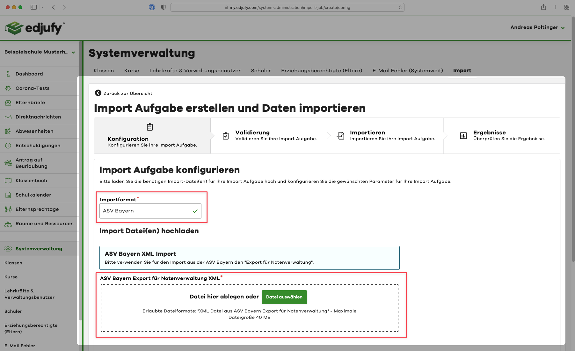575x351 pixels.
Task: Click the Safari address bar
Action: point(287,7)
